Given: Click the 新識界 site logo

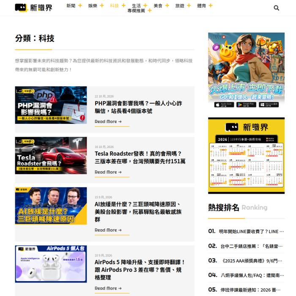Looking at the screenshot, I should coord(33,8).
